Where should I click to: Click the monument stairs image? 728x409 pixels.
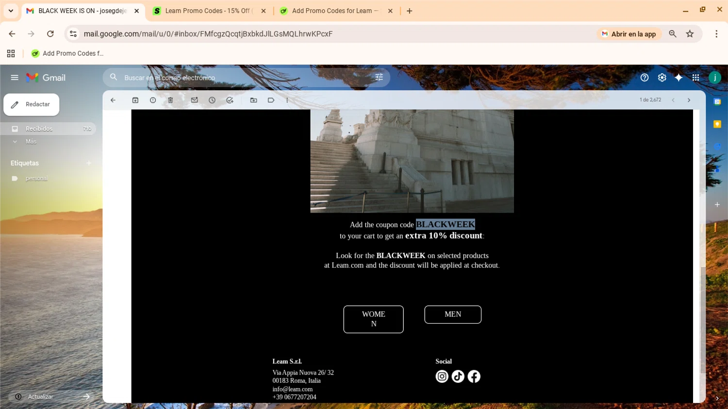point(412,161)
